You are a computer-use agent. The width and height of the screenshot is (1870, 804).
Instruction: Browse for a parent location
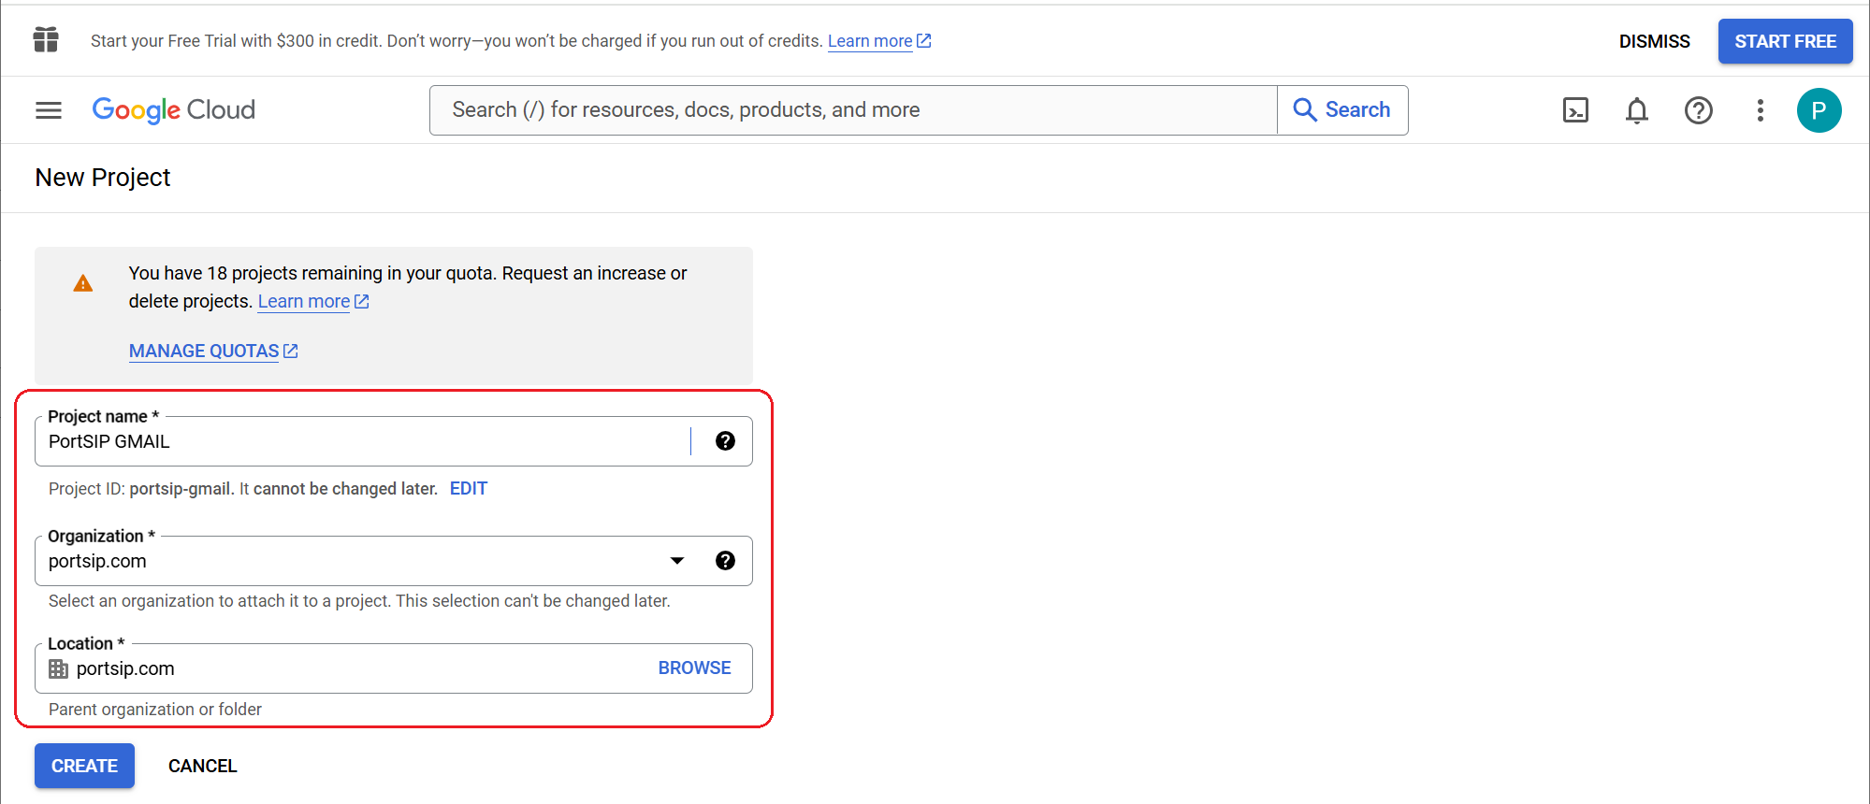pos(694,668)
